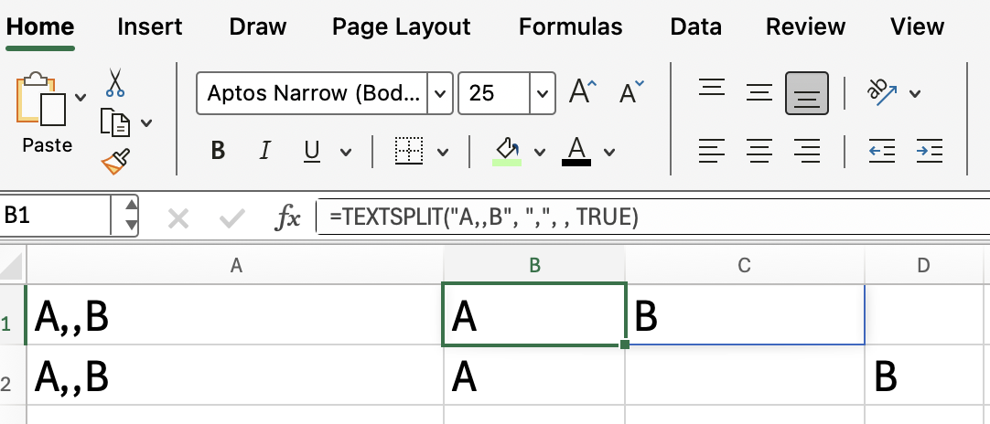The image size is (990, 424).
Task: Select cell C1 containing B
Action: pyautogui.click(x=745, y=315)
